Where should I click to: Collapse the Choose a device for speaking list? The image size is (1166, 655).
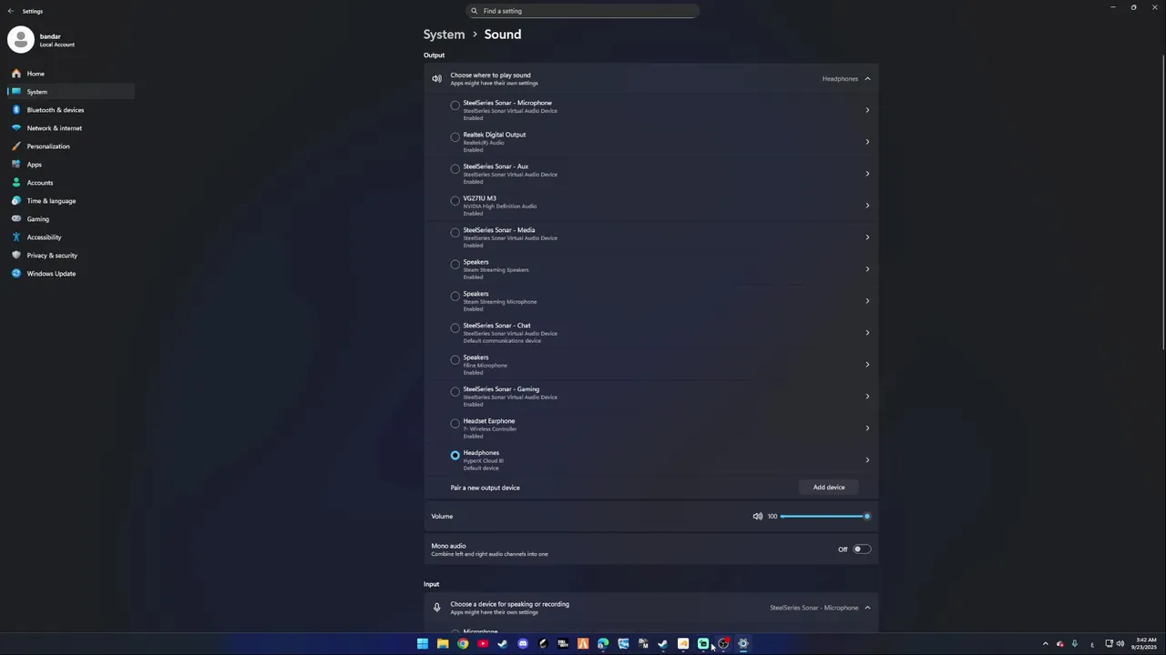point(867,608)
